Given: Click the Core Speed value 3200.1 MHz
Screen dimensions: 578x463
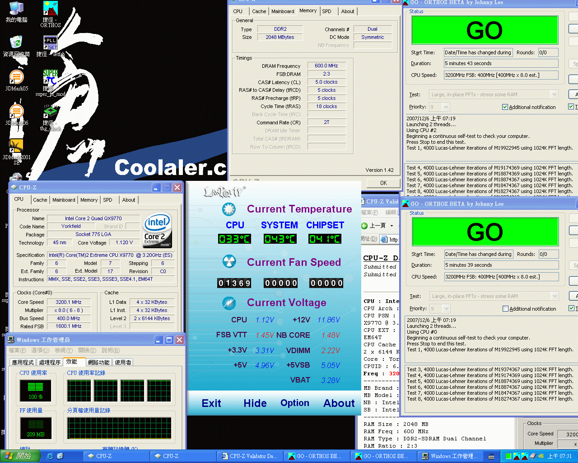Looking at the screenshot, I should [x=69, y=302].
